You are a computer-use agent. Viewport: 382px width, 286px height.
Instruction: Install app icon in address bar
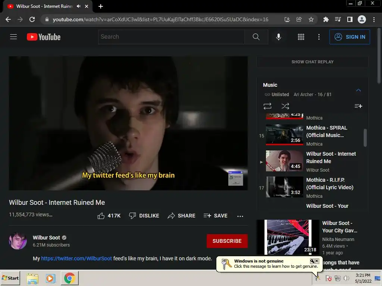click(x=287, y=19)
